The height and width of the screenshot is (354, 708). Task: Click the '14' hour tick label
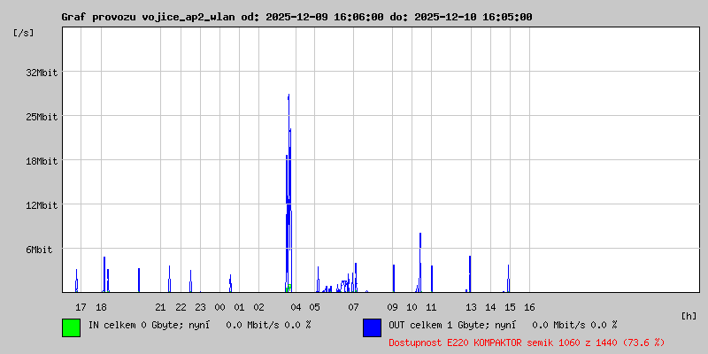490,307
